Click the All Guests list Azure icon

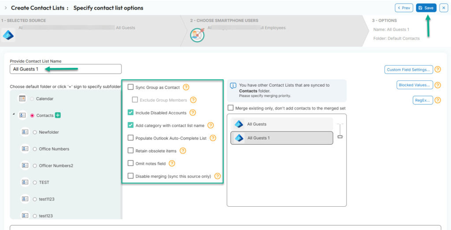(239, 124)
